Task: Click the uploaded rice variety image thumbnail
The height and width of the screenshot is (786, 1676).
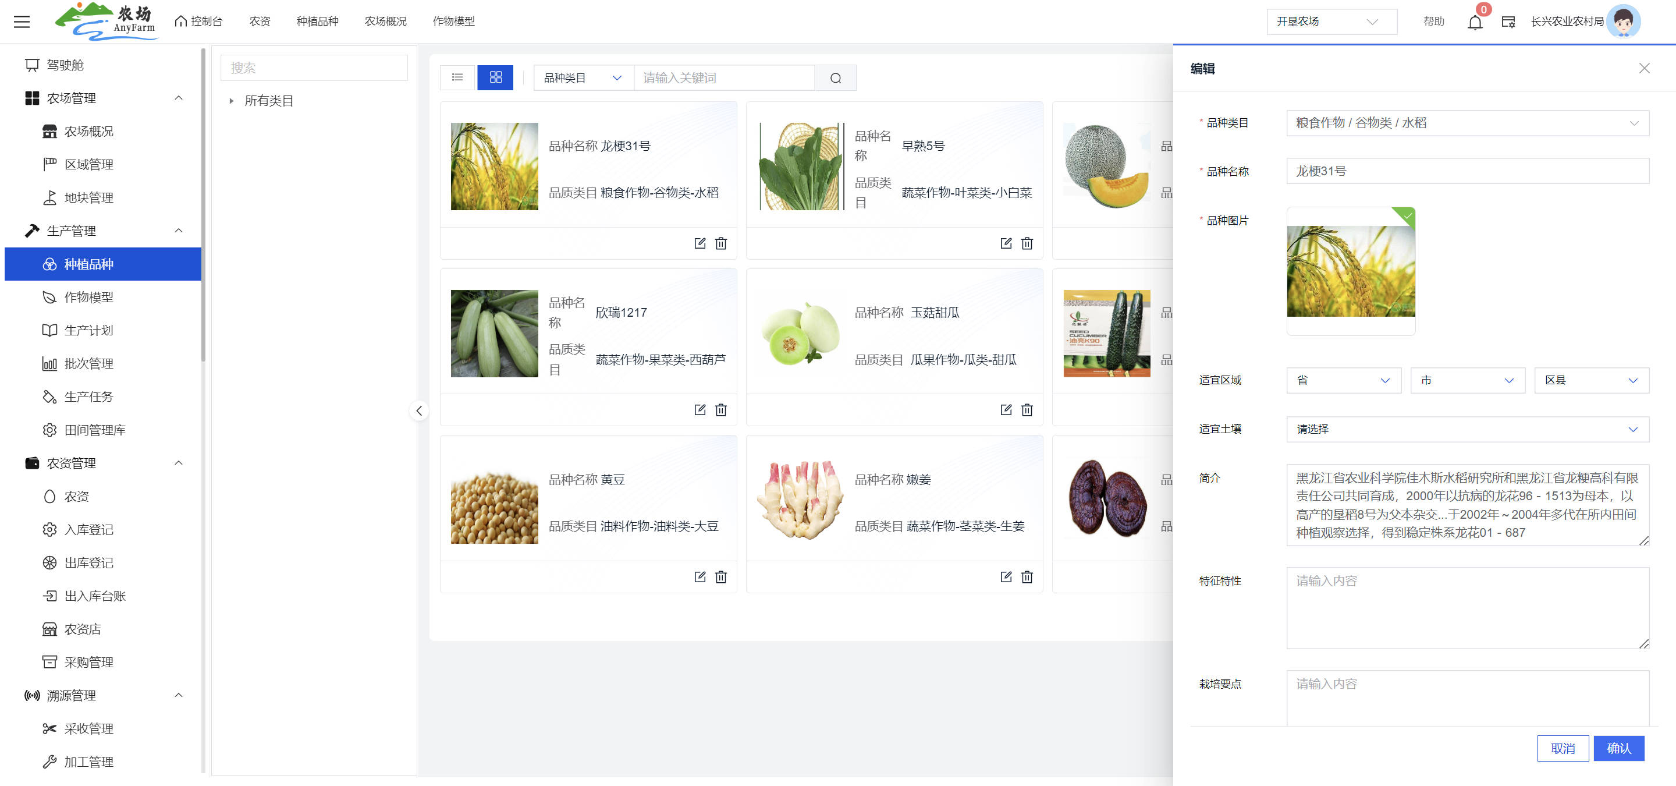Action: [1350, 271]
